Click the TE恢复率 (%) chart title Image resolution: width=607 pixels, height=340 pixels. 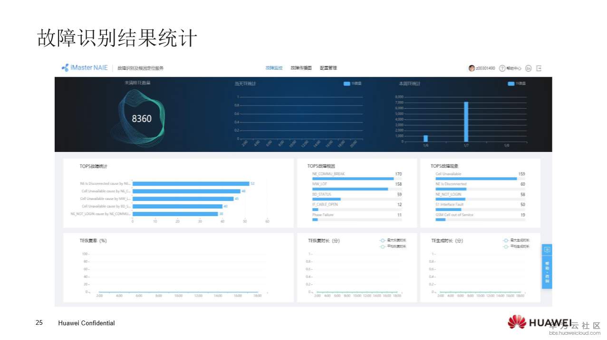coord(93,241)
